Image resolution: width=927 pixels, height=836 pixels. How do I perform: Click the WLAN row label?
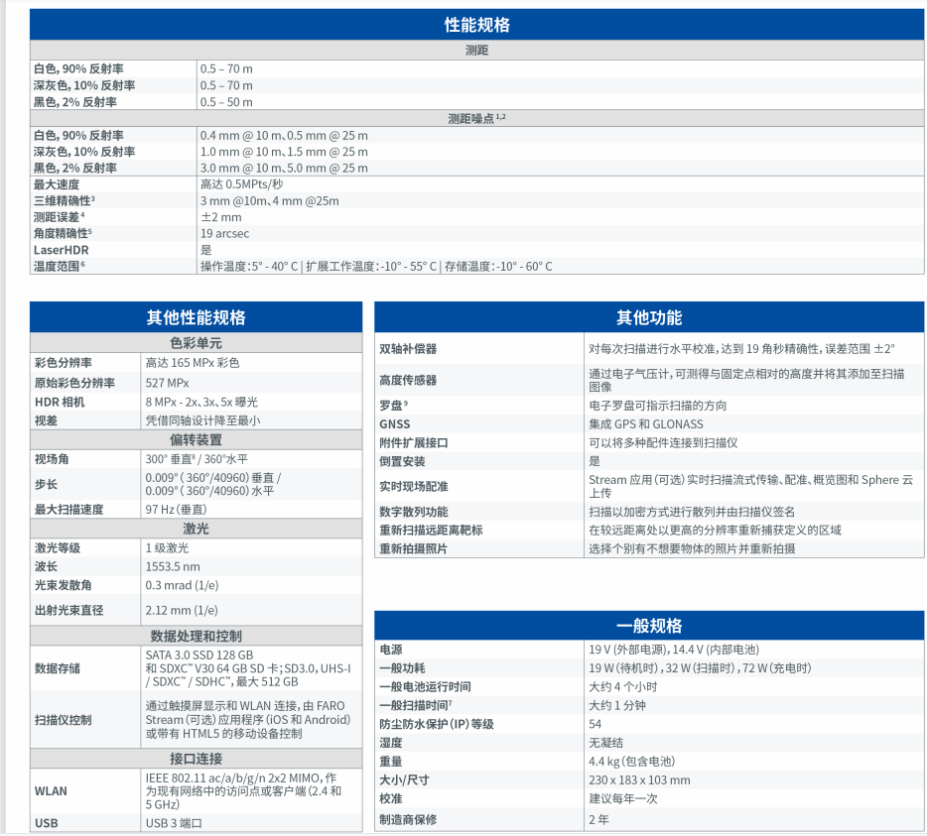52,791
